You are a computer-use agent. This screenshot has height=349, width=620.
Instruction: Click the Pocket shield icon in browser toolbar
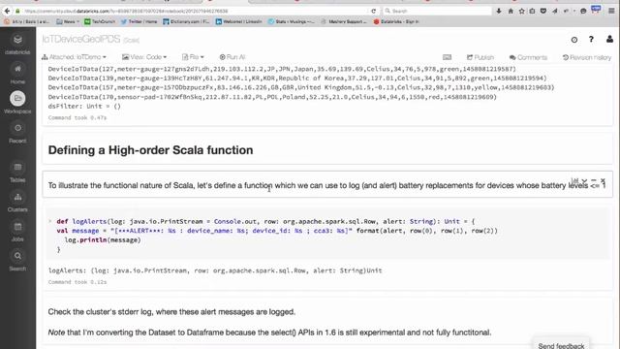click(x=543, y=11)
